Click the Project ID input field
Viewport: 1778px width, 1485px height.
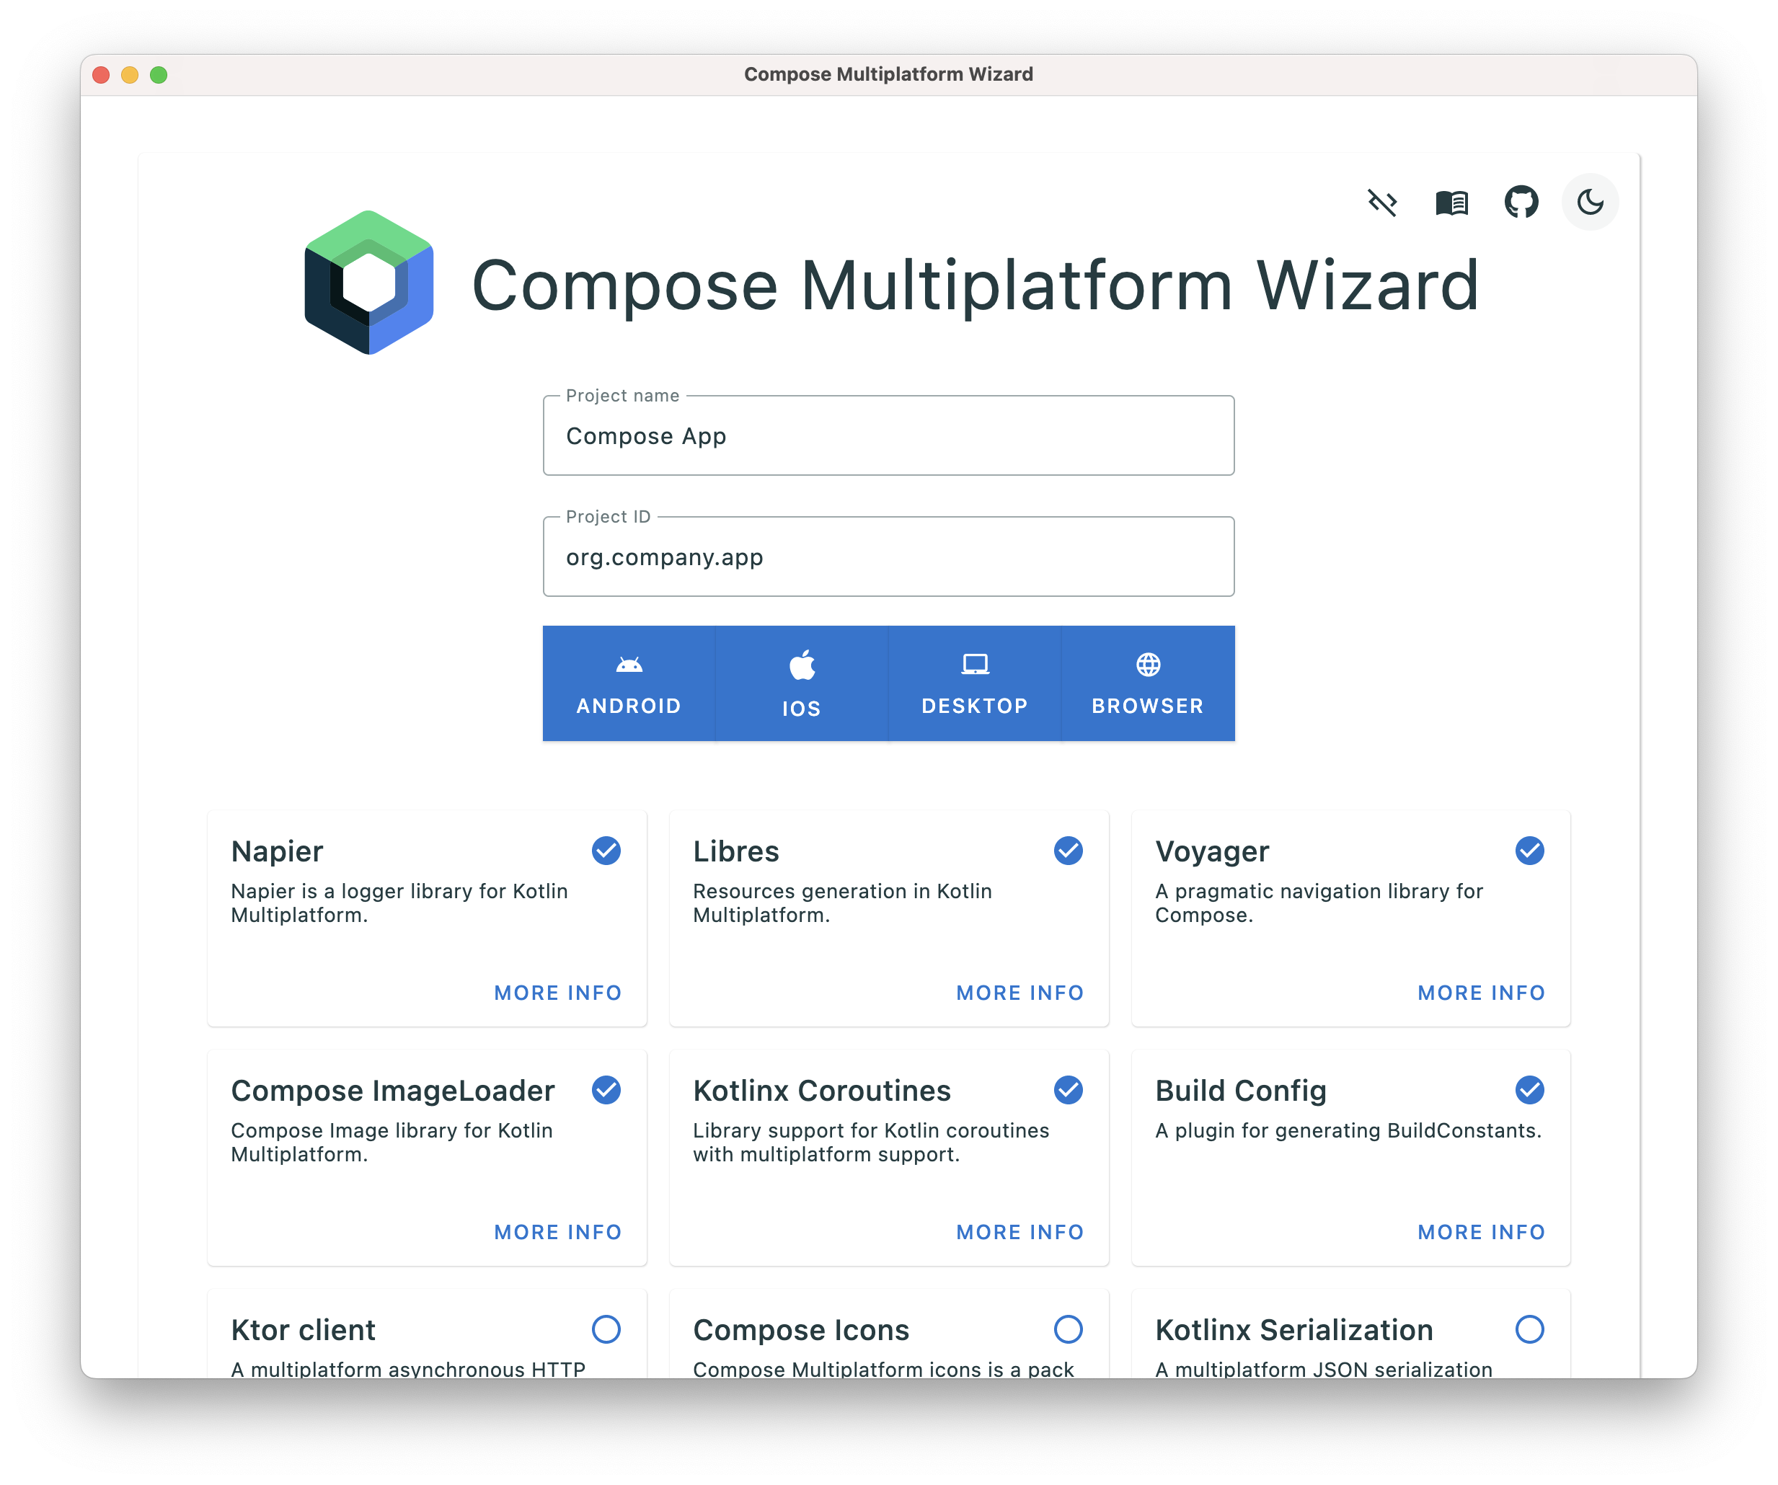pyautogui.click(x=888, y=557)
